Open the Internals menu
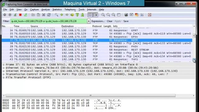 (x=92, y=10)
